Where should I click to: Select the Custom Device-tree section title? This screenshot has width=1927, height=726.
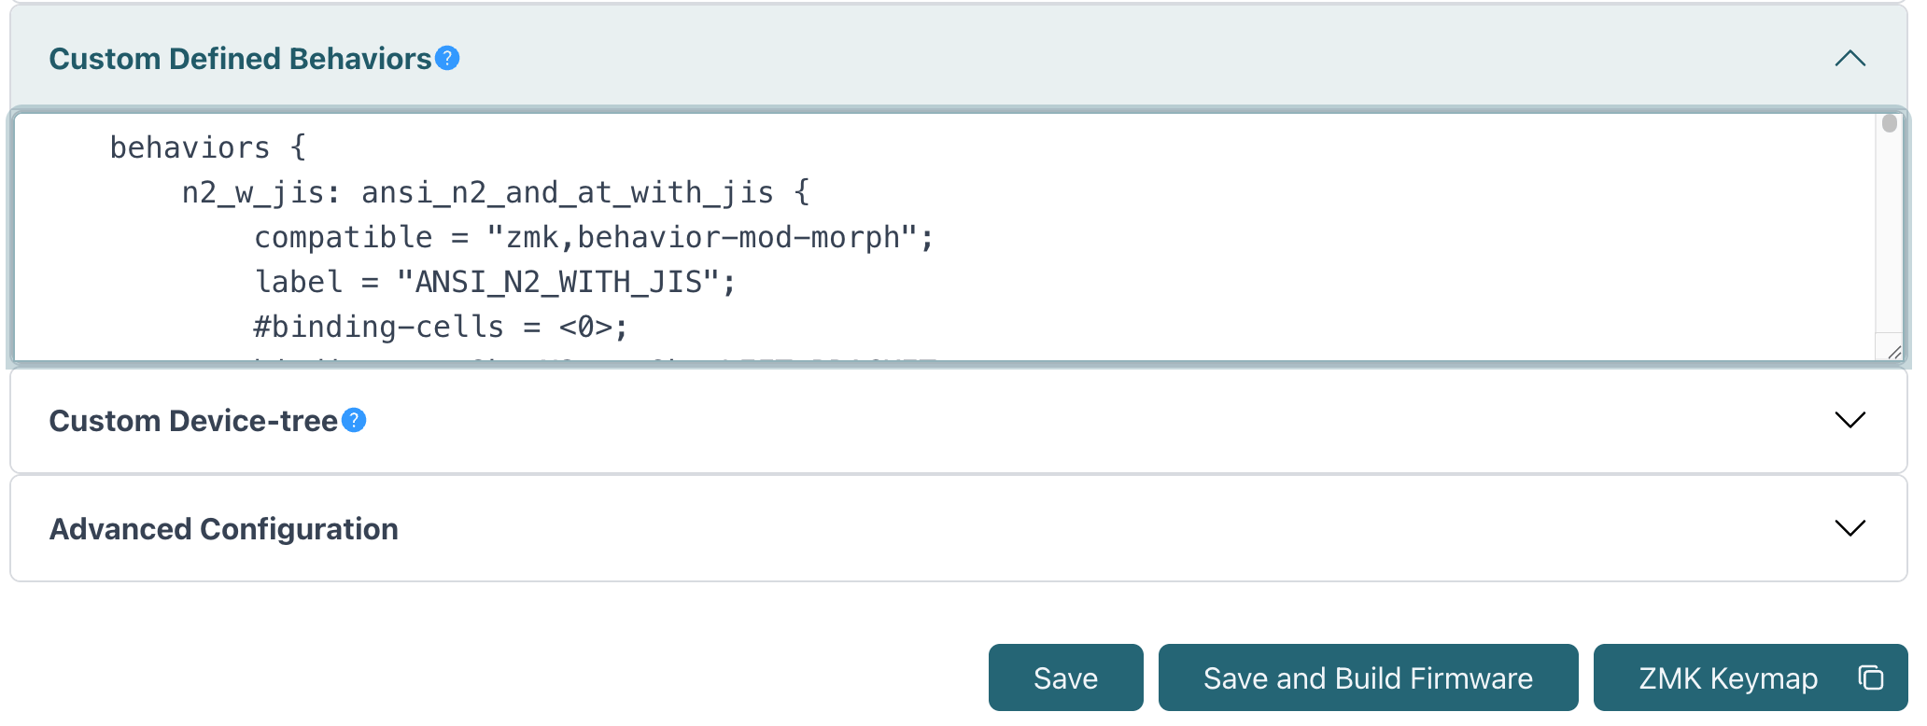(193, 421)
